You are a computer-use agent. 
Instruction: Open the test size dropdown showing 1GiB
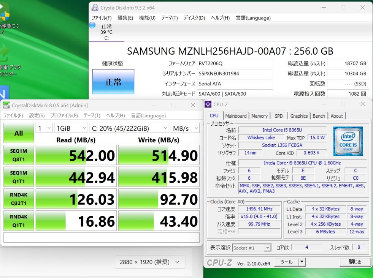71,128
